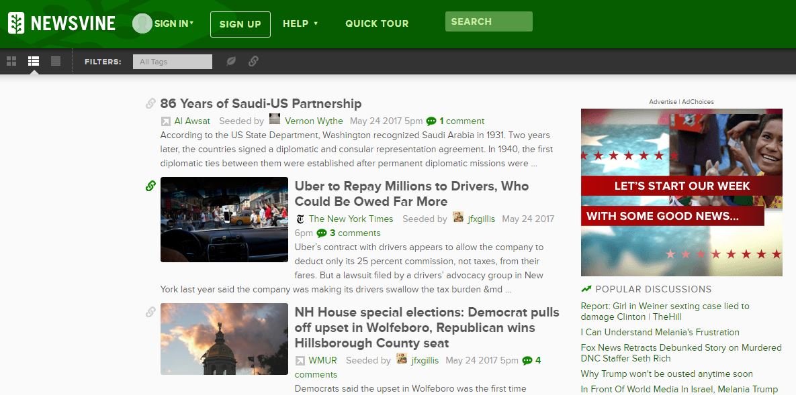Toggle the link seeds filter icon
796x395 pixels.
[x=253, y=61]
